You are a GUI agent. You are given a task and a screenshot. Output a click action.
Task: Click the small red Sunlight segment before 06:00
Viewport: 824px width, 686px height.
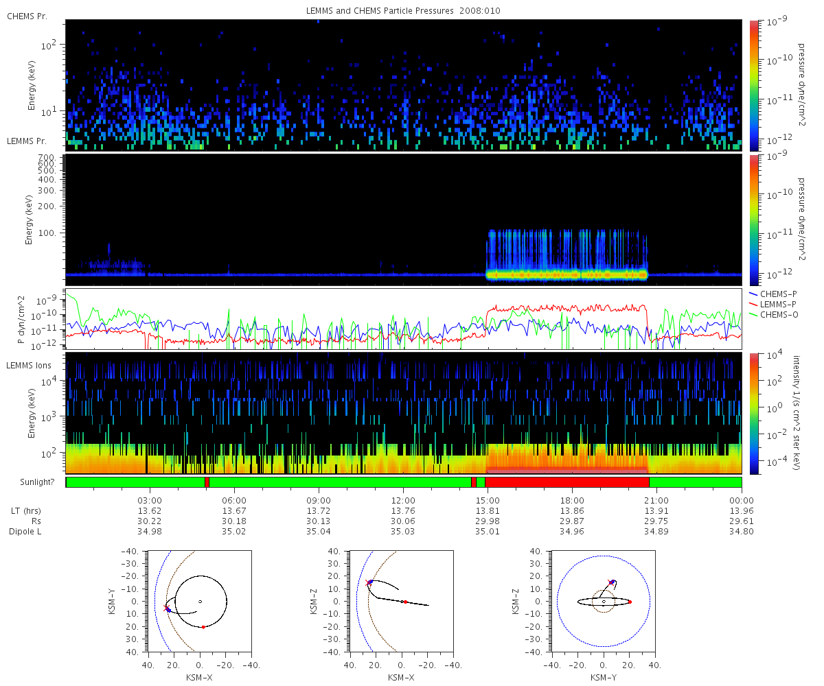207,482
